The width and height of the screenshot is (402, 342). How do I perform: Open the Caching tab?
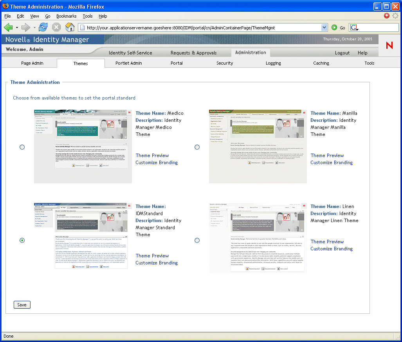point(321,63)
